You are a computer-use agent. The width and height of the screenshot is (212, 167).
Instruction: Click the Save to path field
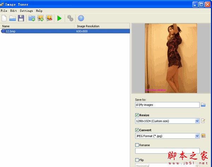click(167, 105)
